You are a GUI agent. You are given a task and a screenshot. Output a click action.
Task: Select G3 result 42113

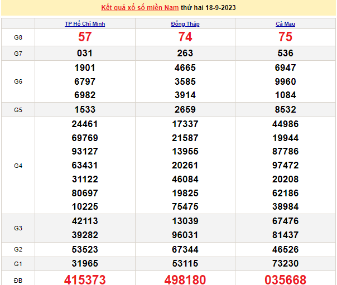[x=85, y=221]
